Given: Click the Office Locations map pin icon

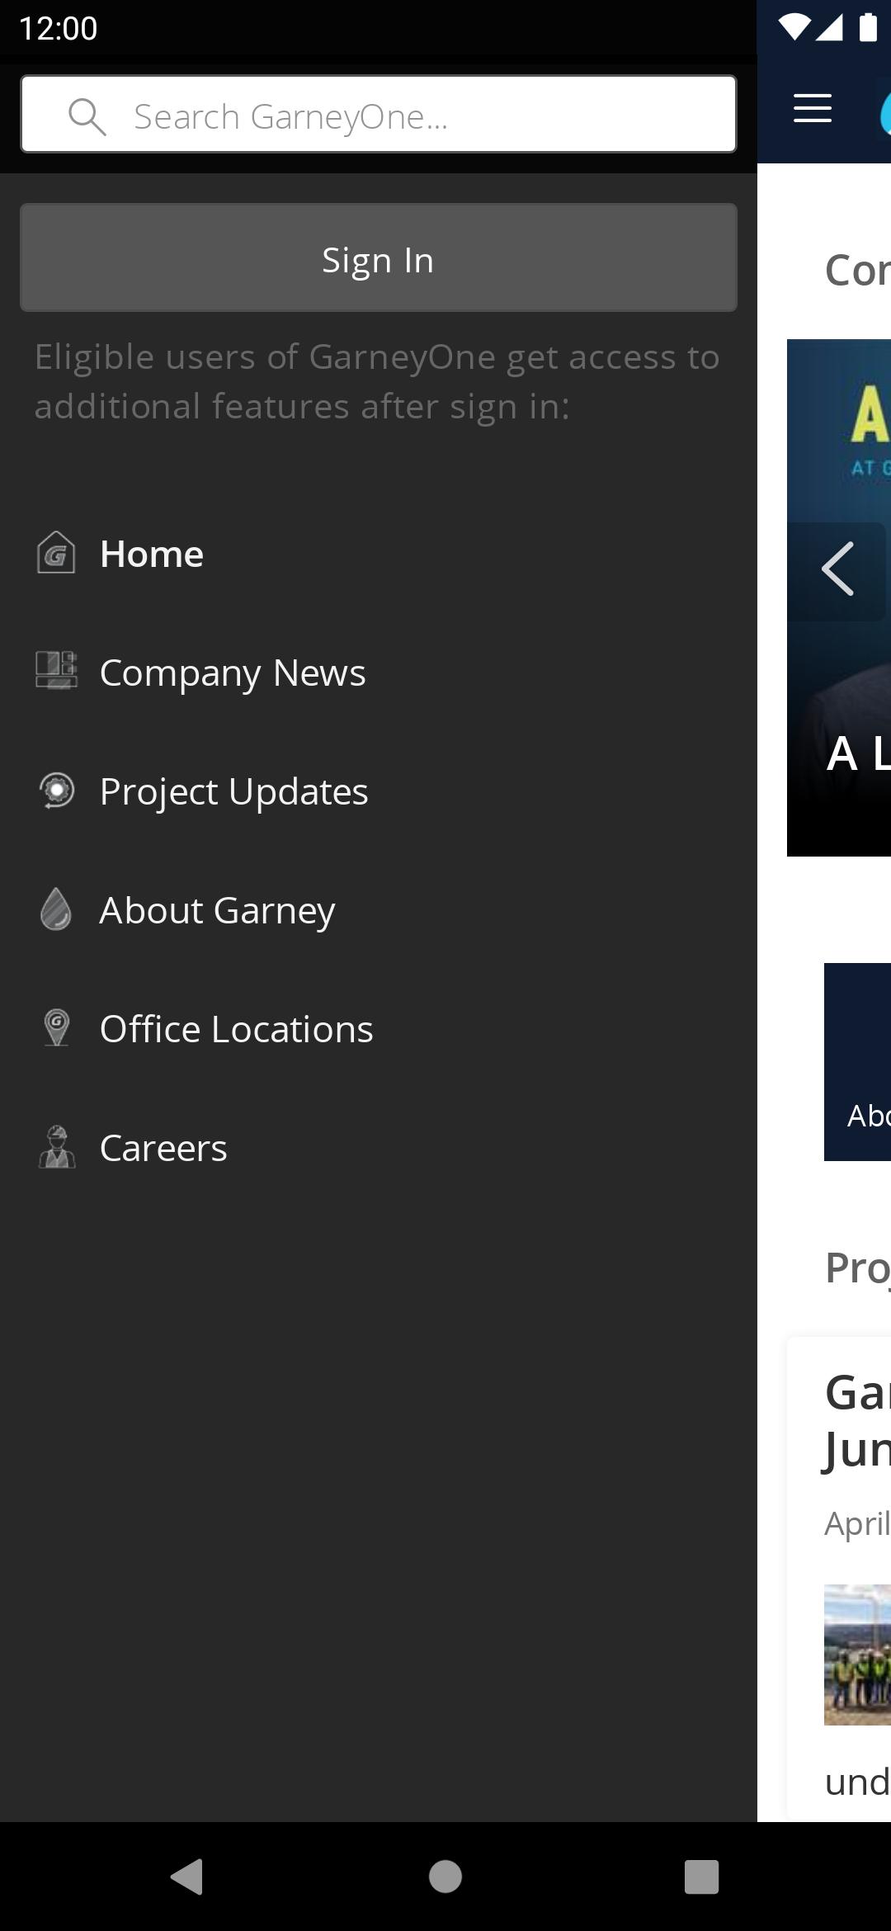Looking at the screenshot, I should tap(56, 1027).
